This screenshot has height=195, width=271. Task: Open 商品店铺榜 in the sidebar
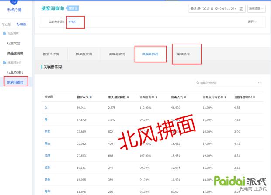[15, 53]
